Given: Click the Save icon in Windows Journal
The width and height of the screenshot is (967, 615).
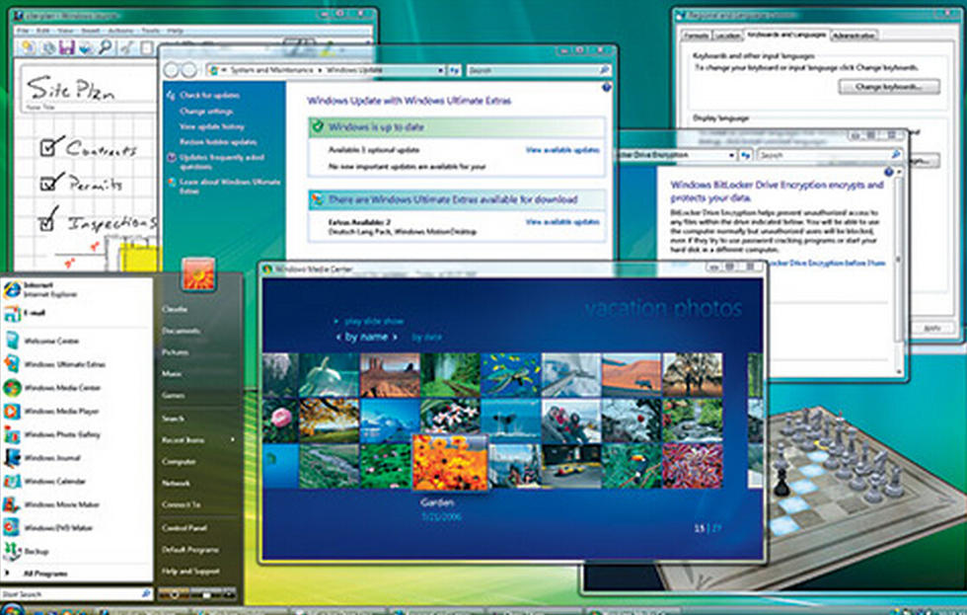Looking at the screenshot, I should point(66,47).
